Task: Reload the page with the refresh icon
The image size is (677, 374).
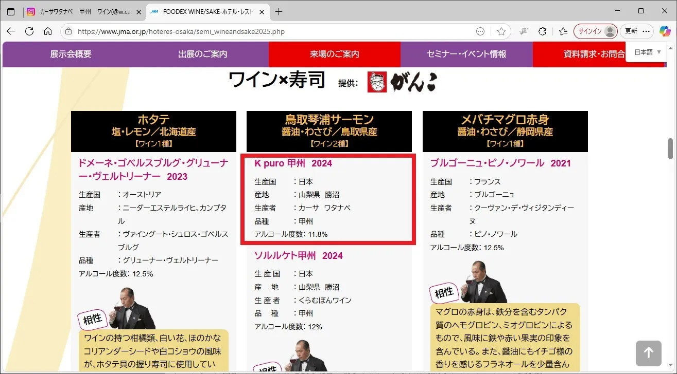Action: pyautogui.click(x=29, y=31)
